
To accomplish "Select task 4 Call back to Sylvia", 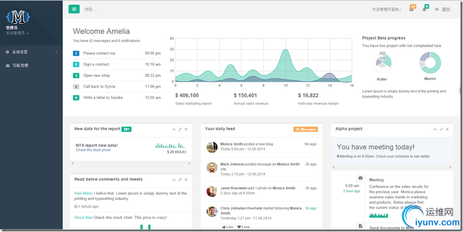I will click(x=117, y=86).
